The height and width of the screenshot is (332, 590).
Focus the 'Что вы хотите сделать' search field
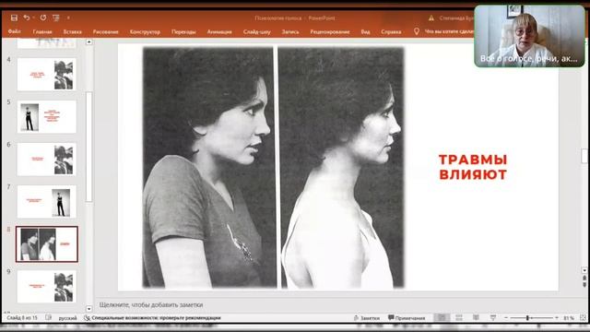coord(449,31)
